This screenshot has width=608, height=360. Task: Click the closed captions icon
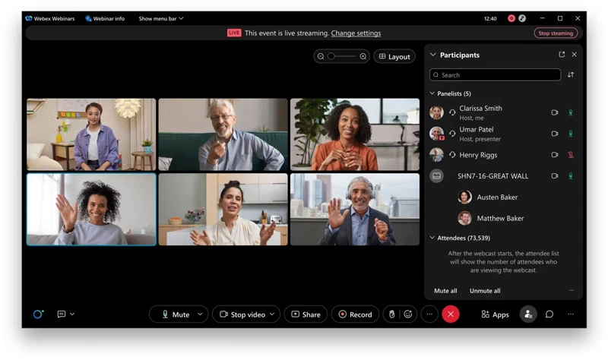[62, 314]
